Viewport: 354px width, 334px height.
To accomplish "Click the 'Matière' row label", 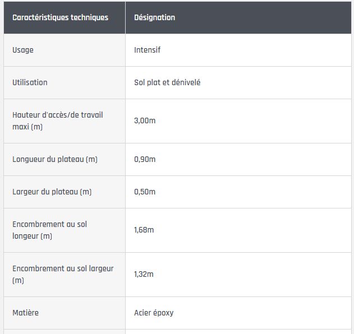I will pos(25,313).
